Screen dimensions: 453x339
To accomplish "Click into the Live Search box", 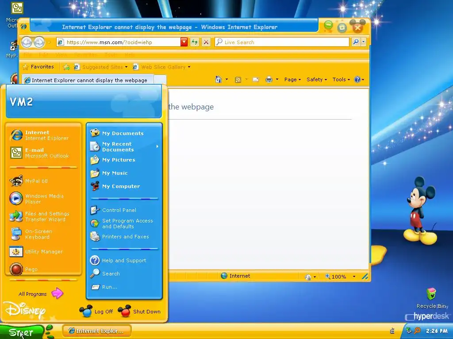I will pyautogui.click(x=282, y=42).
